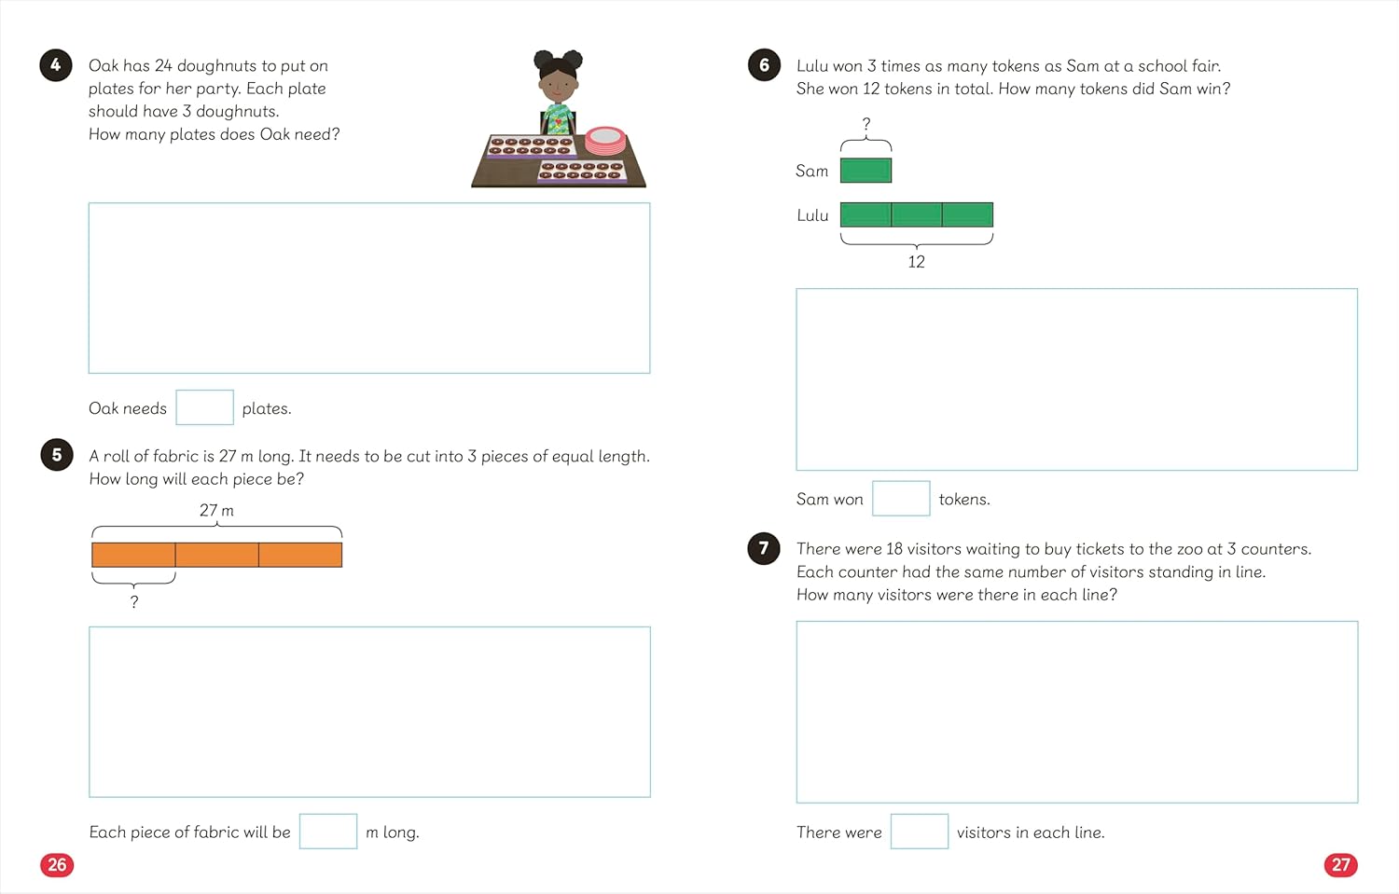Click the working area under the fabric bar
Screen dimensions: 1399x894
tap(369, 712)
